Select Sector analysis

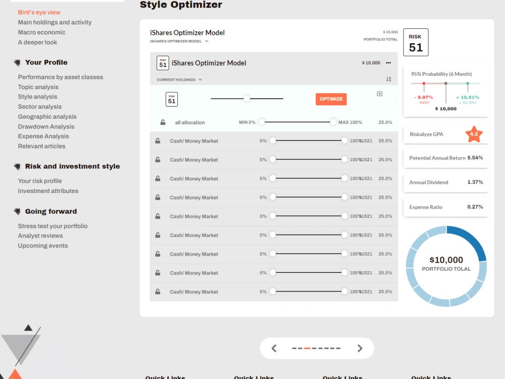point(39,107)
